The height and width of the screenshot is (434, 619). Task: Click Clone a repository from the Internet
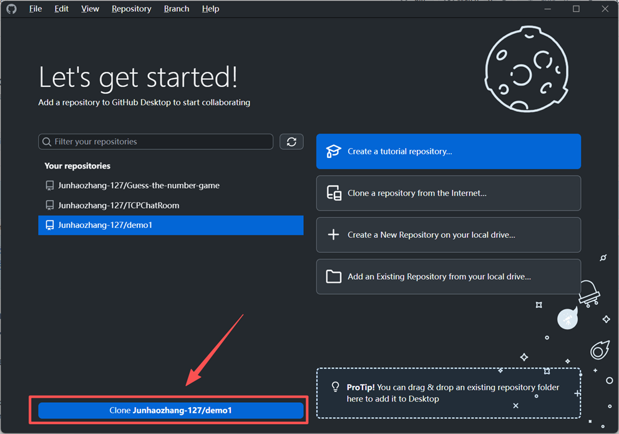coord(449,193)
